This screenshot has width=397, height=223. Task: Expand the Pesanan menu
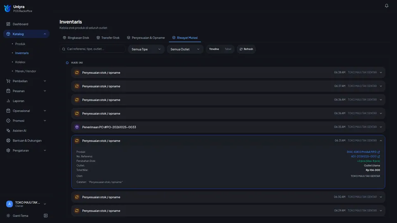click(26, 91)
